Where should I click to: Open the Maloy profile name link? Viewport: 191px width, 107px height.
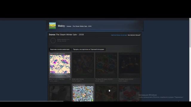[61, 26]
